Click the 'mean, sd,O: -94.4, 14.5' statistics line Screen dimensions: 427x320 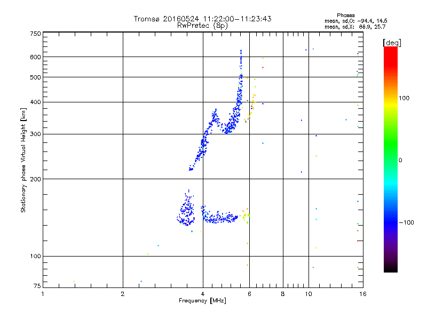tap(355, 21)
